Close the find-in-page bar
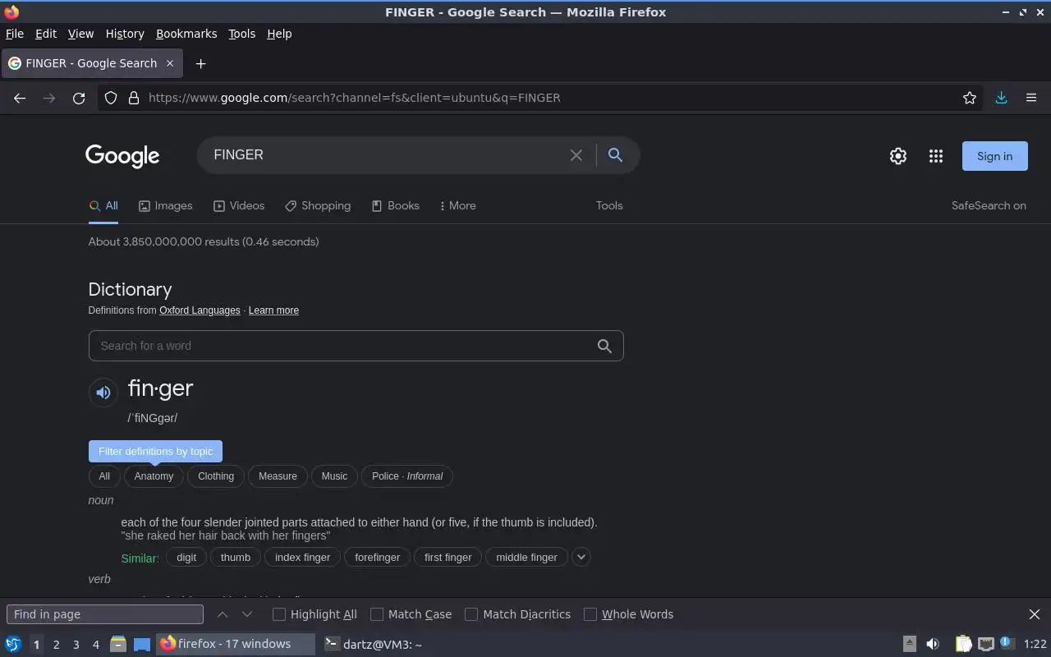1051x657 pixels. pyautogui.click(x=1035, y=614)
